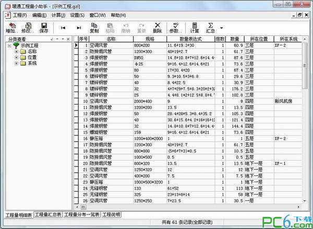Open the 工程(F) menu
Image resolution: width=313 pixels, height=229 pixels.
[19, 15]
